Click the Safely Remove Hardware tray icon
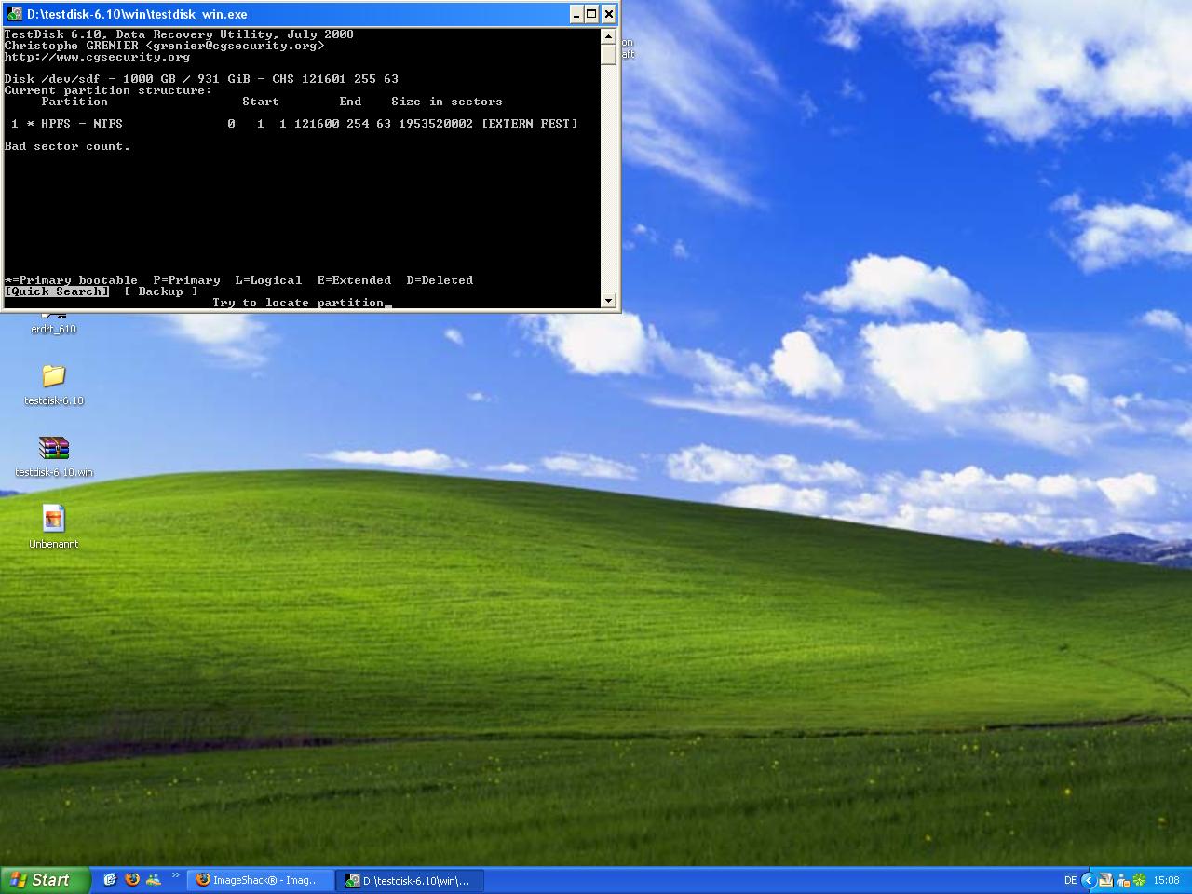The width and height of the screenshot is (1192, 894). 1105,880
